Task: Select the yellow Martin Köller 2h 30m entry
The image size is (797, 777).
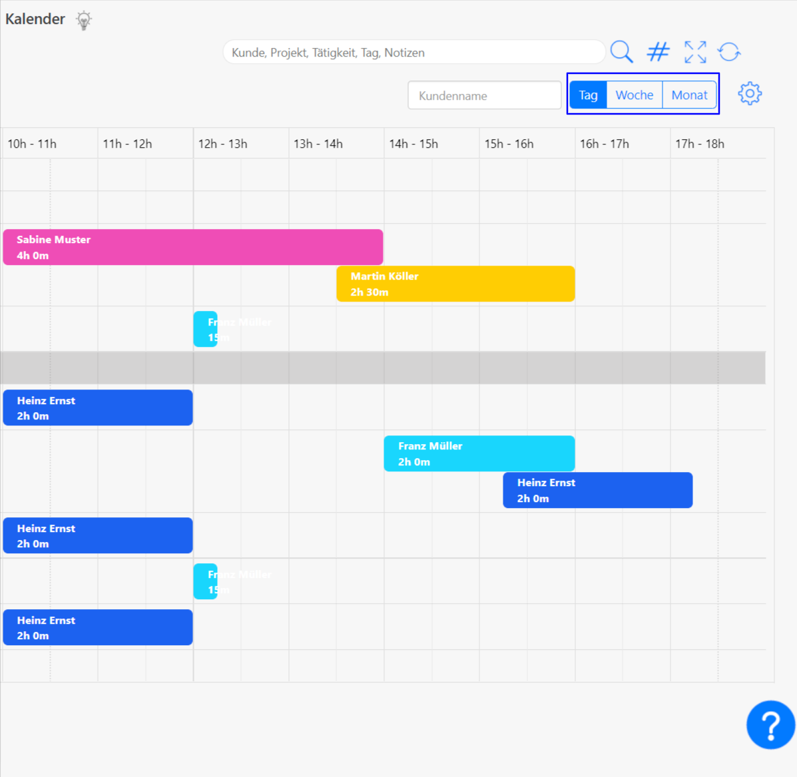Action: click(455, 284)
